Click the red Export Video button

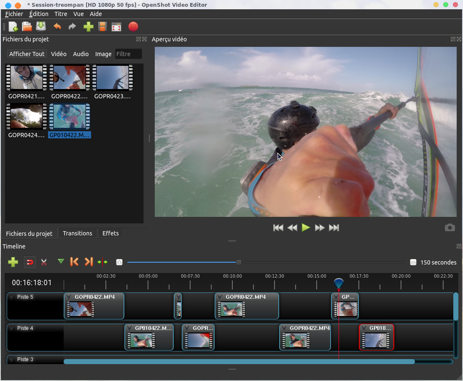point(133,27)
